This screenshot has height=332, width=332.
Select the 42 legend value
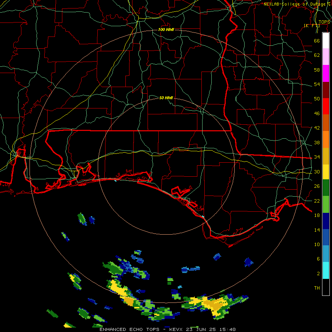pos(317,128)
